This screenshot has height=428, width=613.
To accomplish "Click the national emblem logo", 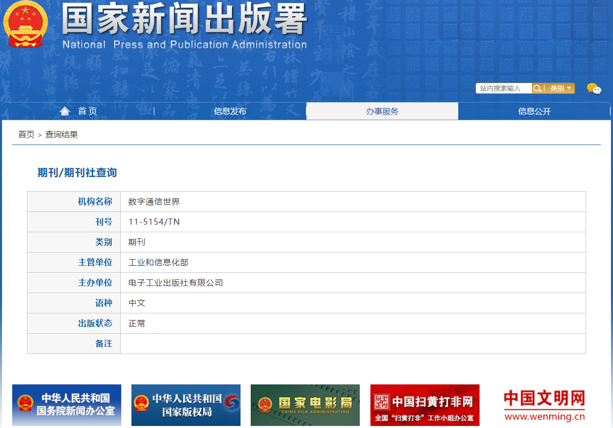I will coord(25,24).
